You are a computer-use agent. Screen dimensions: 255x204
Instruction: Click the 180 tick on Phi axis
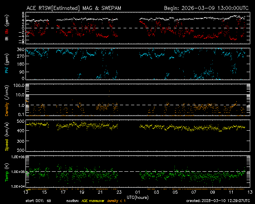(x=21, y=64)
